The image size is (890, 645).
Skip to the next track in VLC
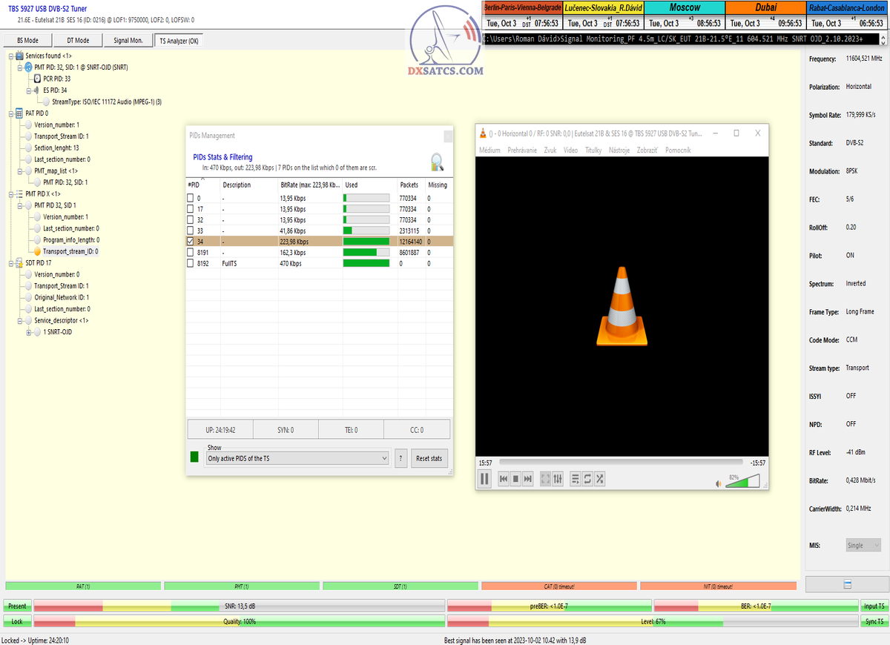[528, 479]
